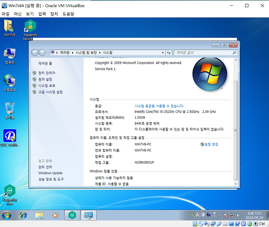Focus the 제어판 검색 search field
The image size is (269, 227).
coord(205,53)
